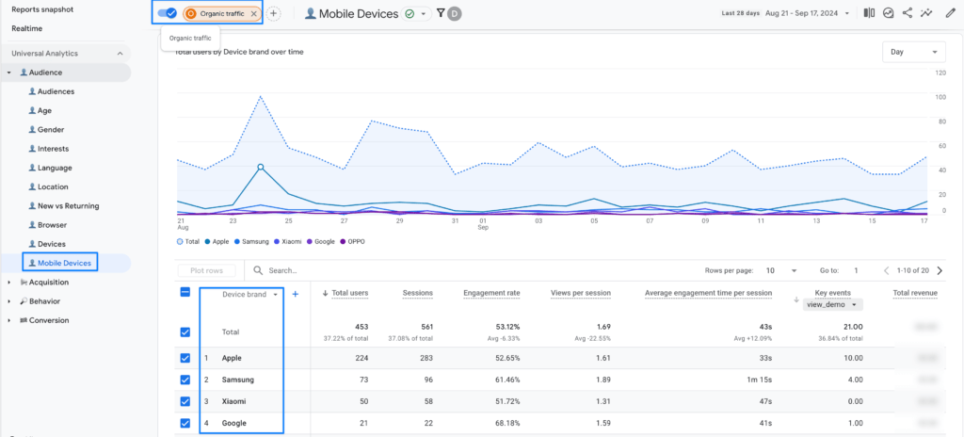Screen dimensions: 964x437
Task: Add a secondary dimension with plus icon
Action: [x=295, y=295]
